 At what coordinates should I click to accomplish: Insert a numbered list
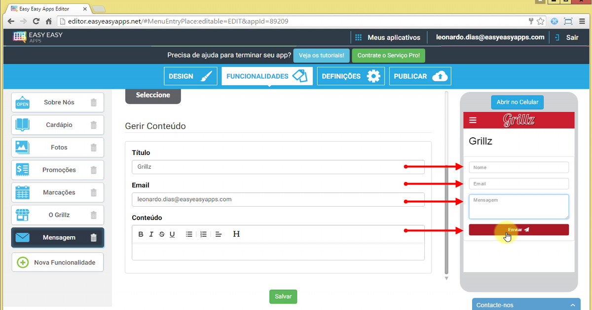point(203,234)
